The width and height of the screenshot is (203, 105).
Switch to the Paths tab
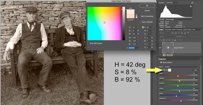point(174,30)
